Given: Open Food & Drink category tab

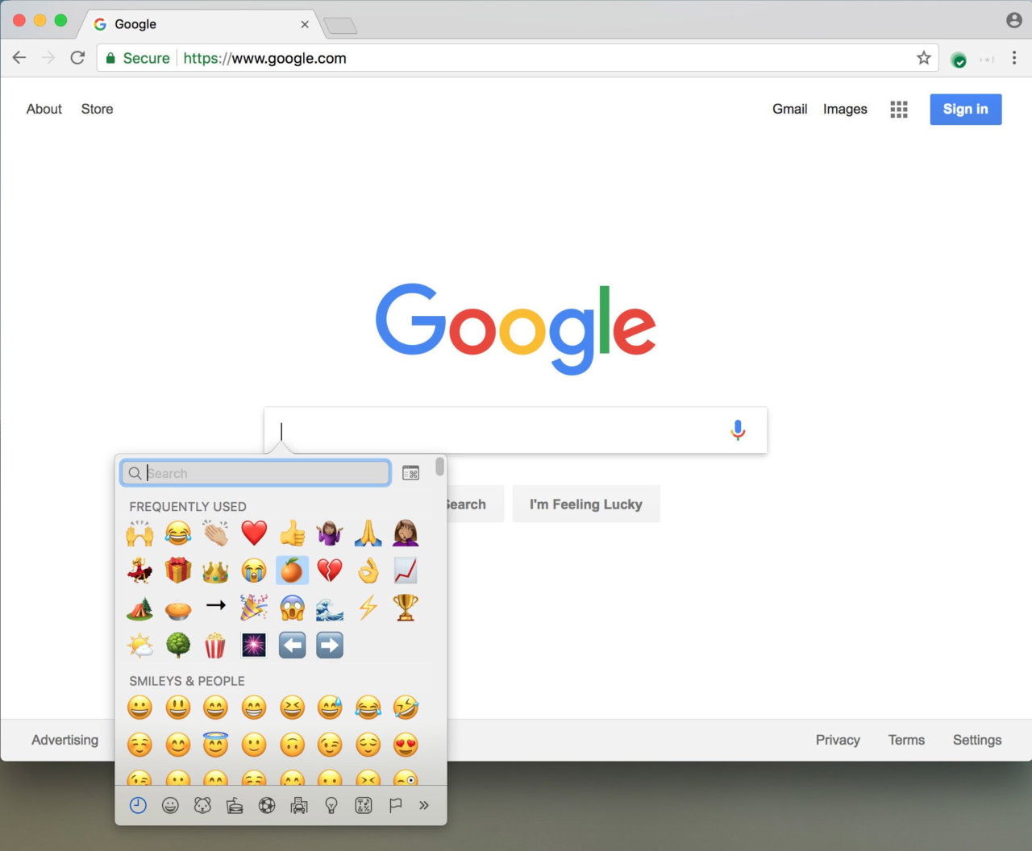Looking at the screenshot, I should pos(235,805).
